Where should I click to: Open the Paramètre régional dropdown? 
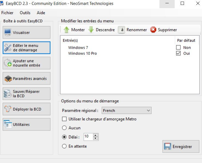click(x=126, y=110)
